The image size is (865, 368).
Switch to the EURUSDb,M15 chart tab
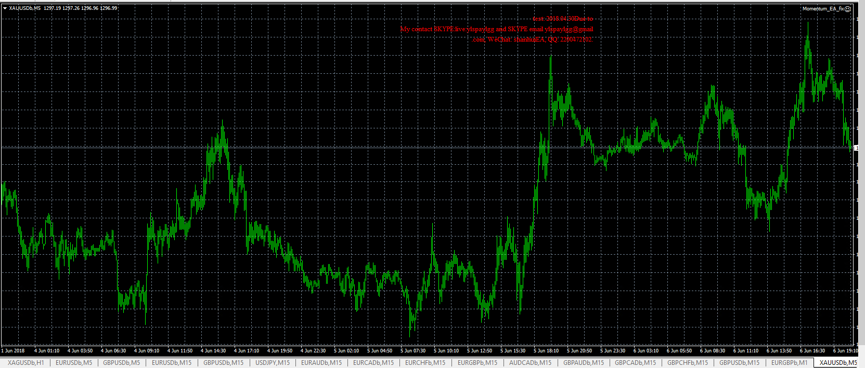171,363
